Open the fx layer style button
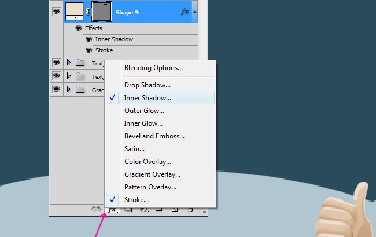This screenshot has width=376, height=237. [113, 210]
